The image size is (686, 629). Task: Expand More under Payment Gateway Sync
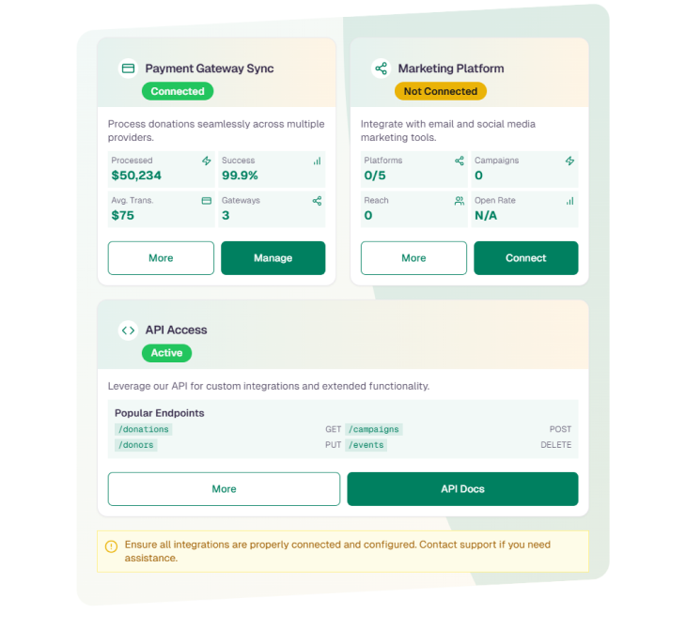click(161, 258)
